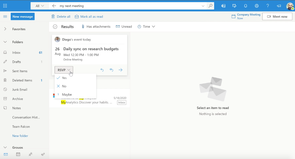Choose Yes in RSVP menu
The image size is (295, 159).
click(x=75, y=78)
